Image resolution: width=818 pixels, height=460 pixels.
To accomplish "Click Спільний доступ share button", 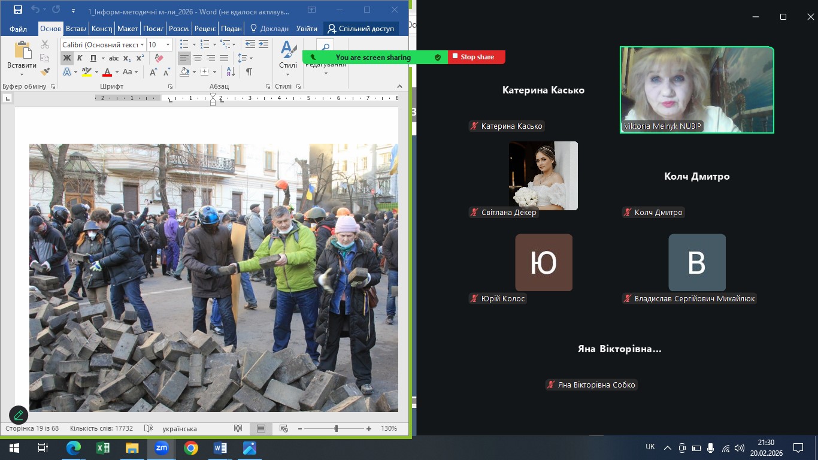I will [360, 29].
